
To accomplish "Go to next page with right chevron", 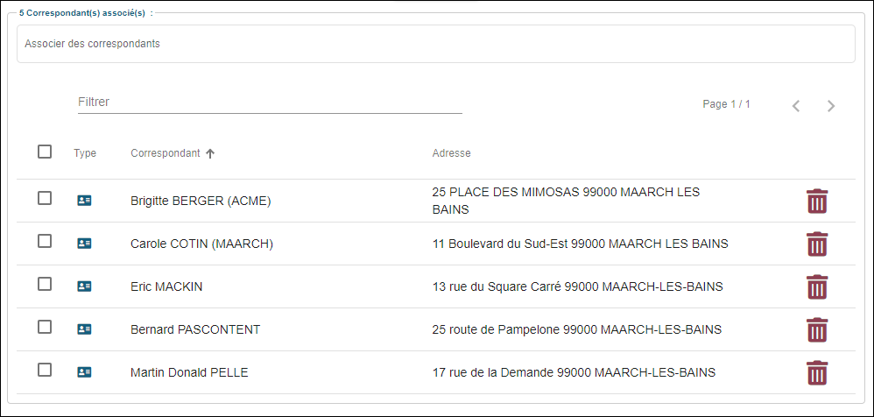I will click(830, 106).
